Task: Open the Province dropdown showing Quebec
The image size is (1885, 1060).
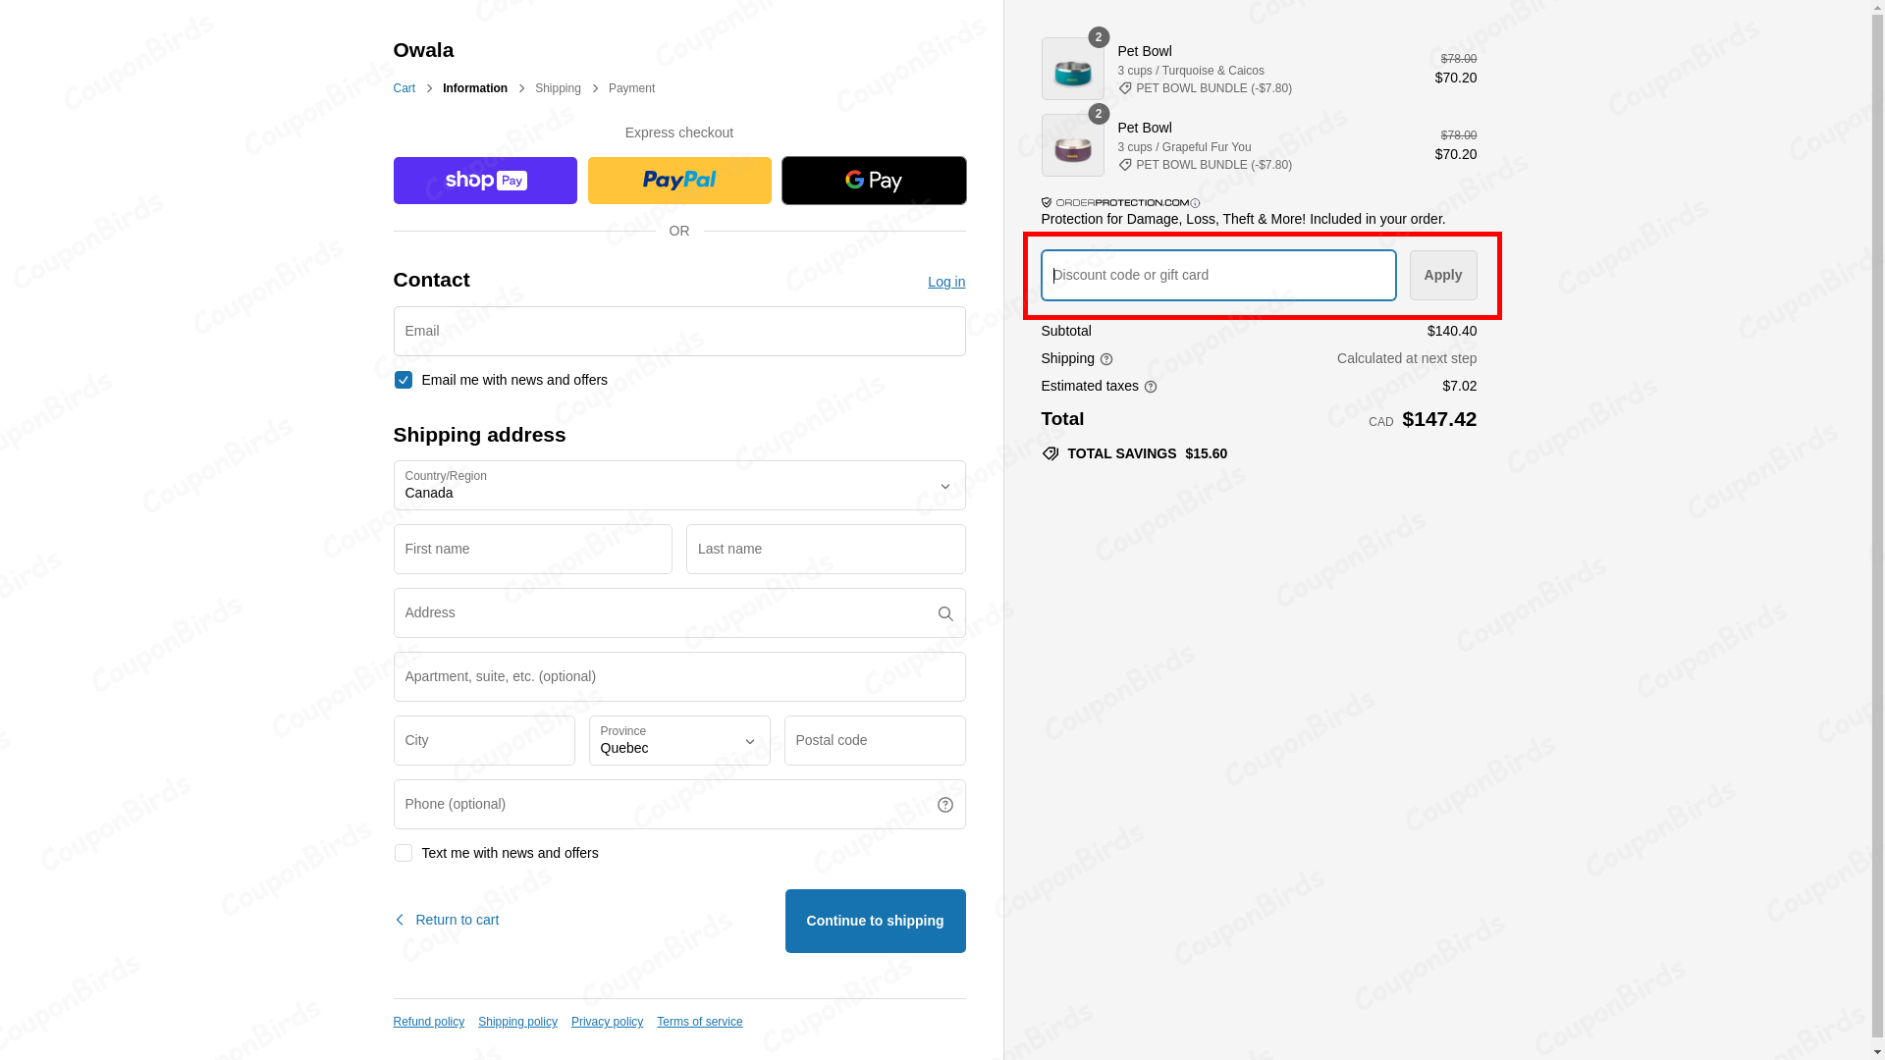Action: (678, 741)
